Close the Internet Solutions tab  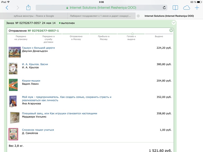(x=138, y=16)
